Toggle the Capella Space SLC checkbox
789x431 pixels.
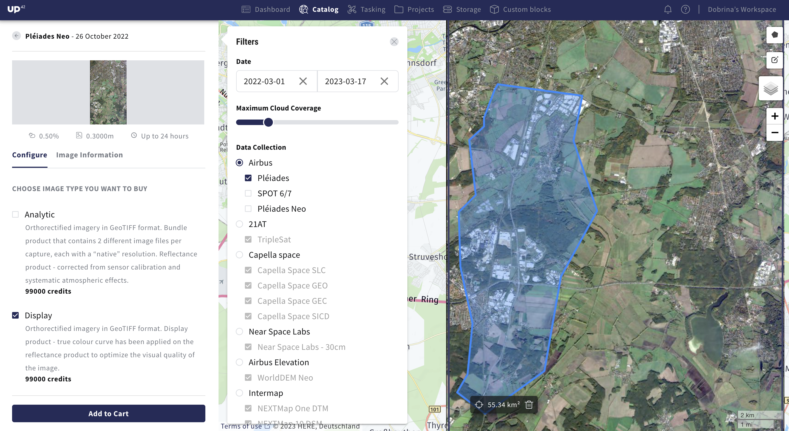(x=248, y=270)
